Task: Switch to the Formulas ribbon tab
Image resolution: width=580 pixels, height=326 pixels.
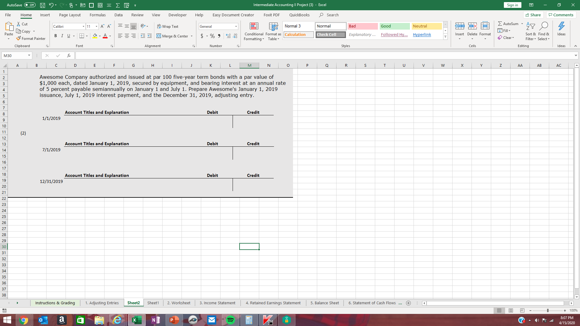Action: point(98,15)
